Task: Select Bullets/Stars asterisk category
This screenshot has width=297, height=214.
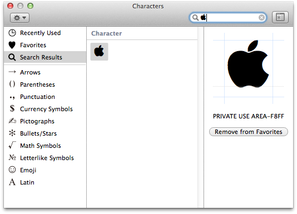Action: coord(45,133)
